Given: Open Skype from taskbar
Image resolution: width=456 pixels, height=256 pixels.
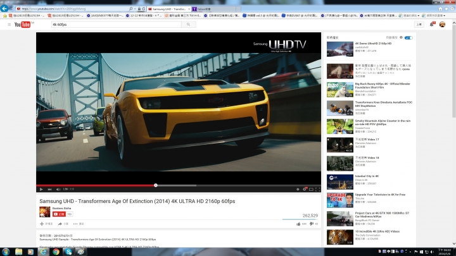Looking at the screenshot, I should (x=68, y=252).
